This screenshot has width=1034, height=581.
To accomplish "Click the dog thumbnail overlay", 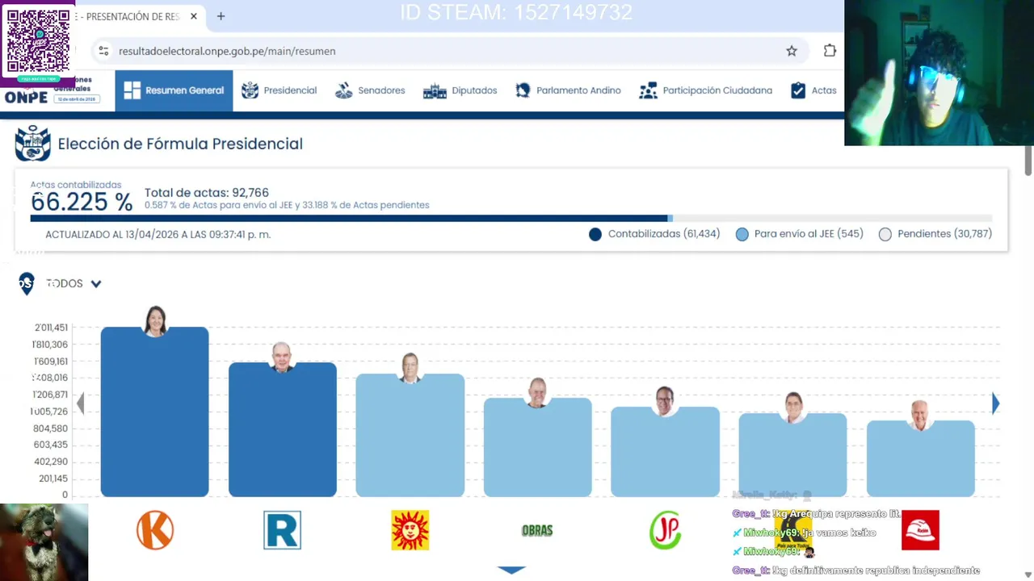I will (44, 542).
